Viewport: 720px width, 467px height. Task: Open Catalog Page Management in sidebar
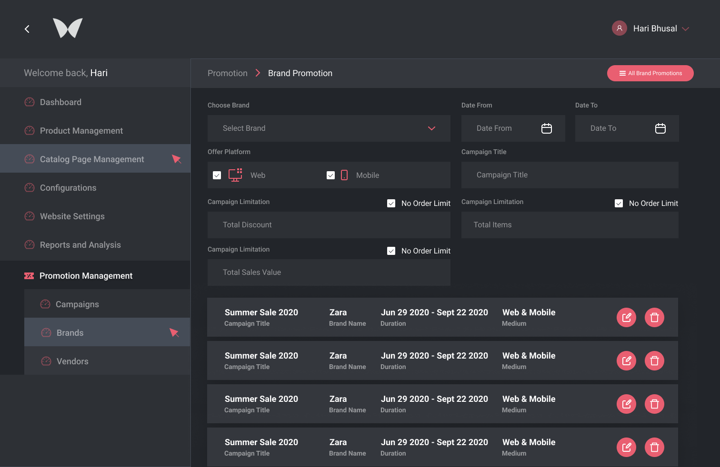pyautogui.click(x=92, y=159)
